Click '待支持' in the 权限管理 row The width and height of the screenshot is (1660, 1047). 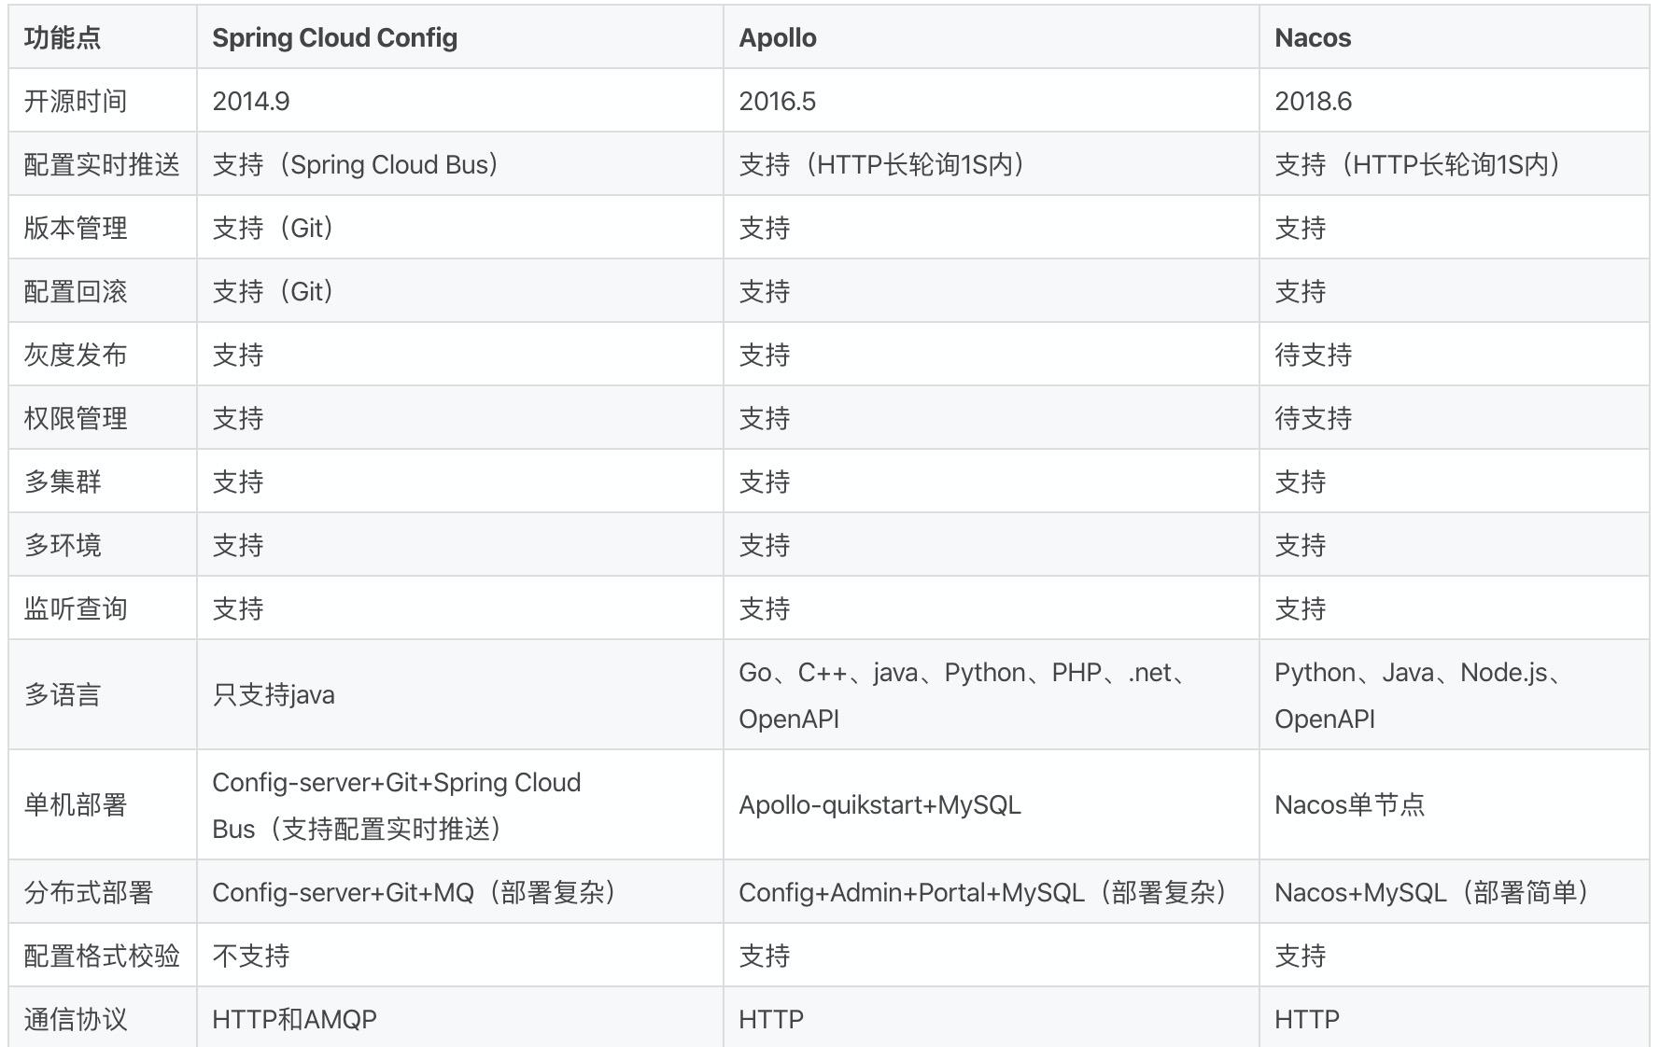(x=1455, y=418)
